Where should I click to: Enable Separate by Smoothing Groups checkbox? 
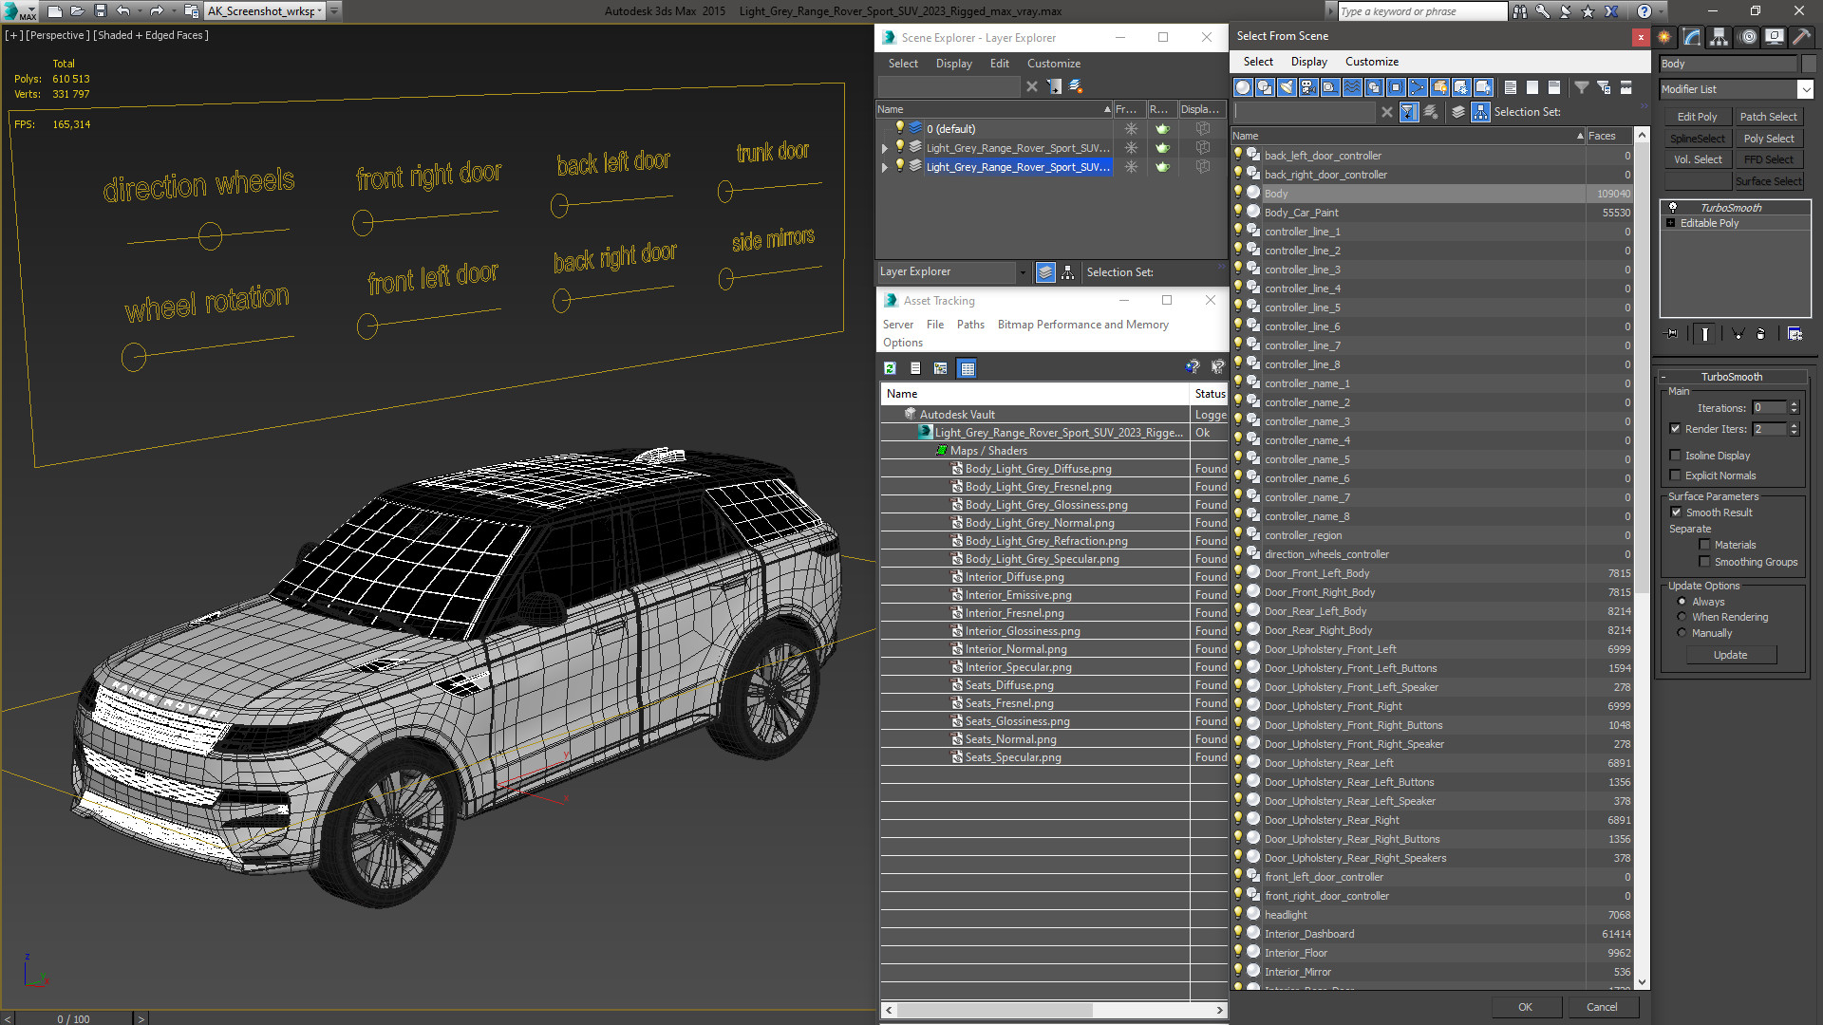1705,562
